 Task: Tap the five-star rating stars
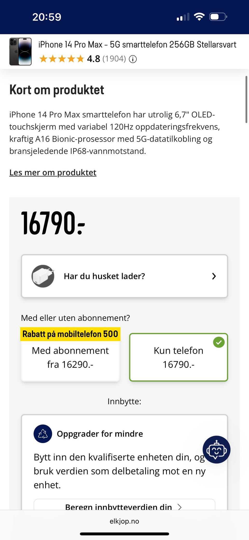[62, 59]
